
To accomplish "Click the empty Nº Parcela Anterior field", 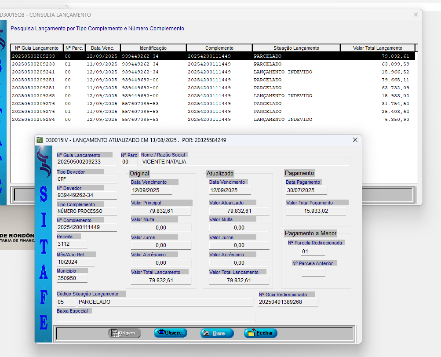I will tap(313, 272).
